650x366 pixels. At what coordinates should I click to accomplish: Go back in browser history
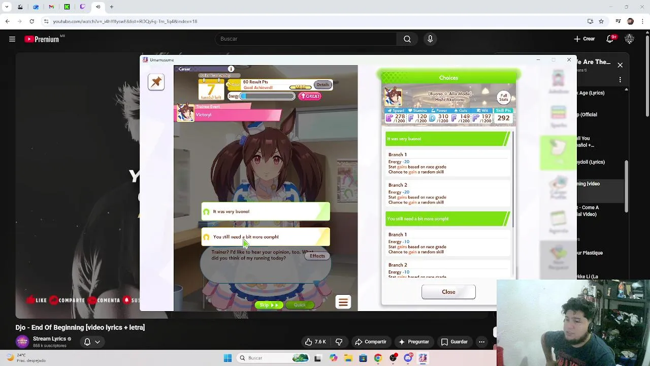[8, 21]
